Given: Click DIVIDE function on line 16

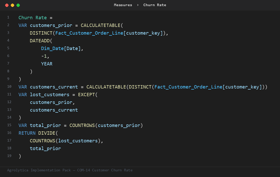Looking at the screenshot, I should 47,133.
